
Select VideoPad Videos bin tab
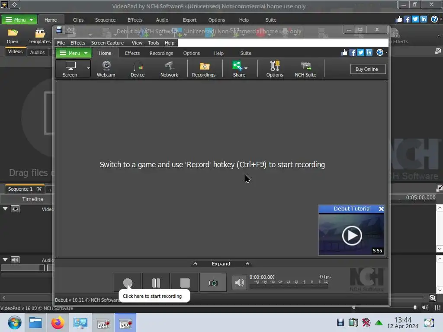coord(15,51)
